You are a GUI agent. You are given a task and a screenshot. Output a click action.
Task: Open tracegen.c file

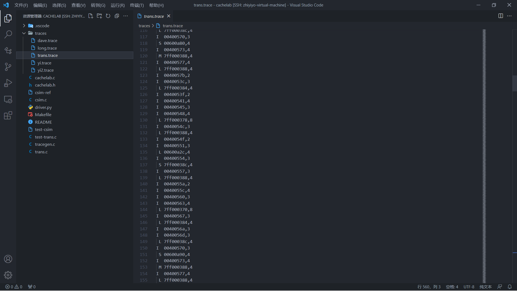point(75,144)
